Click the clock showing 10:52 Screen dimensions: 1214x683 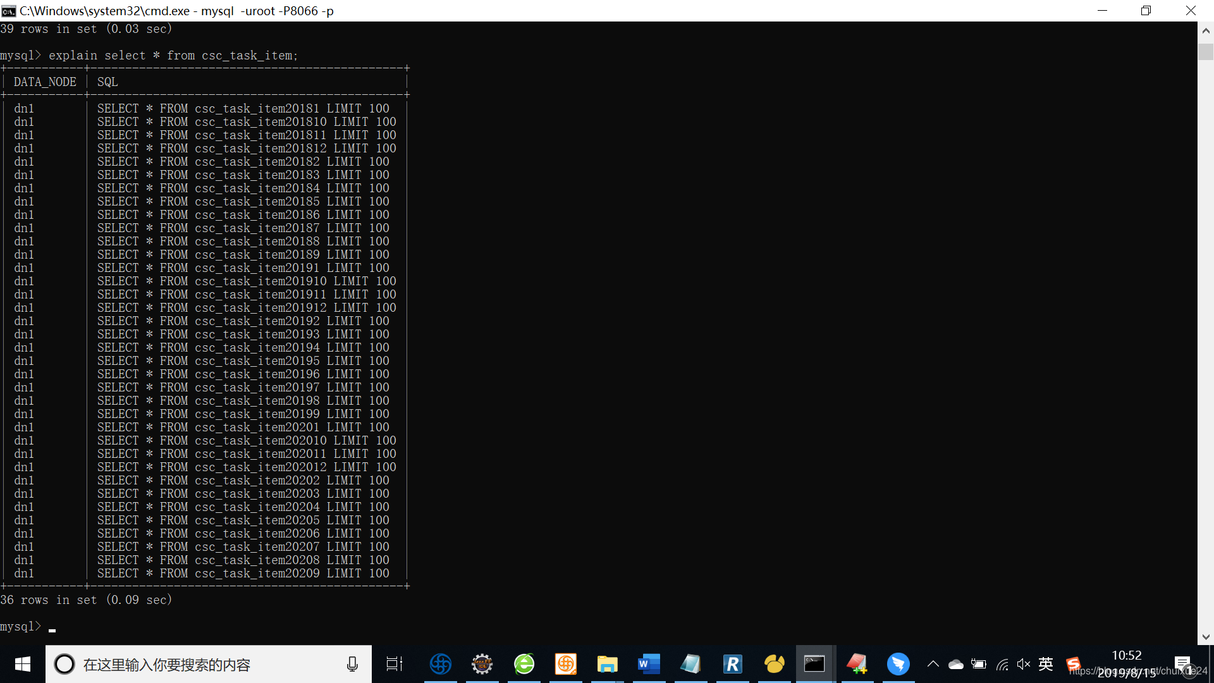tap(1126, 656)
